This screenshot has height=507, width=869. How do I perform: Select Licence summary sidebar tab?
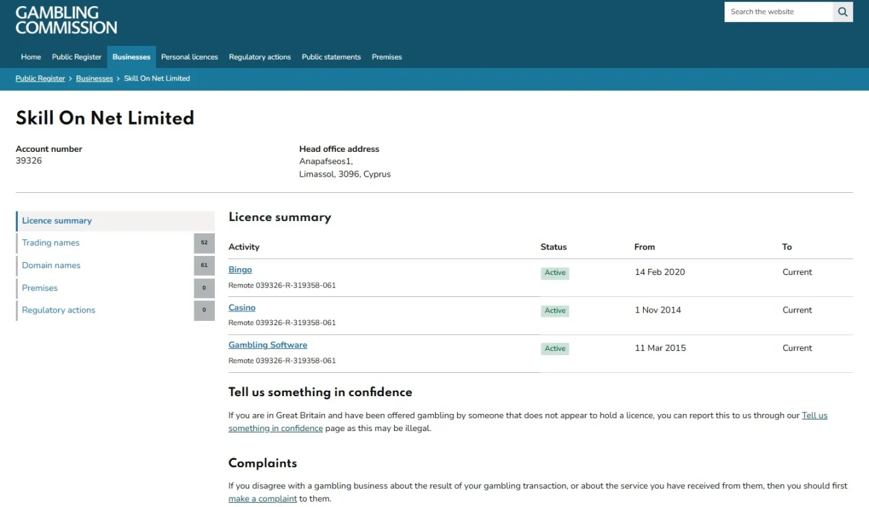pos(115,221)
